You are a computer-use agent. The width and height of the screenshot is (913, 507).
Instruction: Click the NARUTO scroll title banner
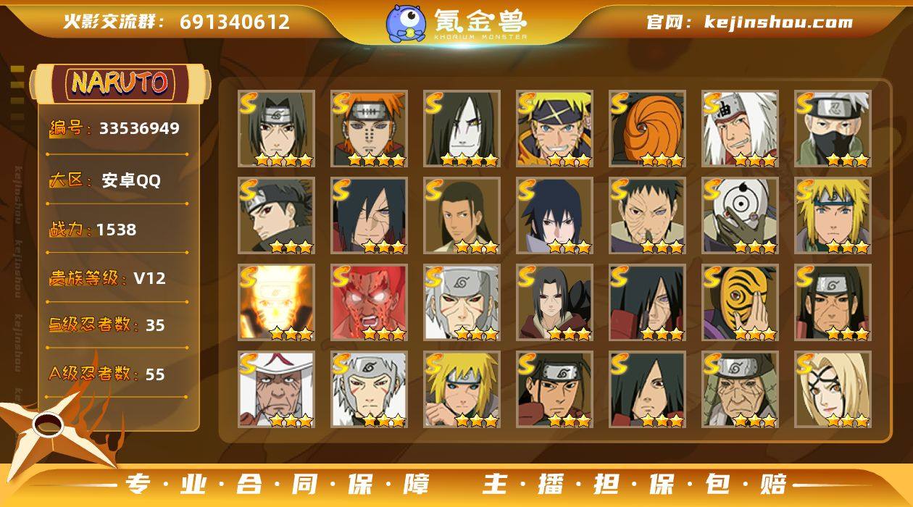[x=120, y=83]
